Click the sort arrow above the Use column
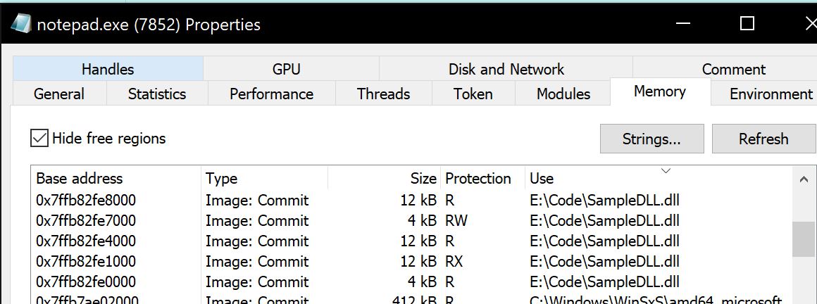Image resolution: width=817 pixels, height=304 pixels. click(x=666, y=170)
